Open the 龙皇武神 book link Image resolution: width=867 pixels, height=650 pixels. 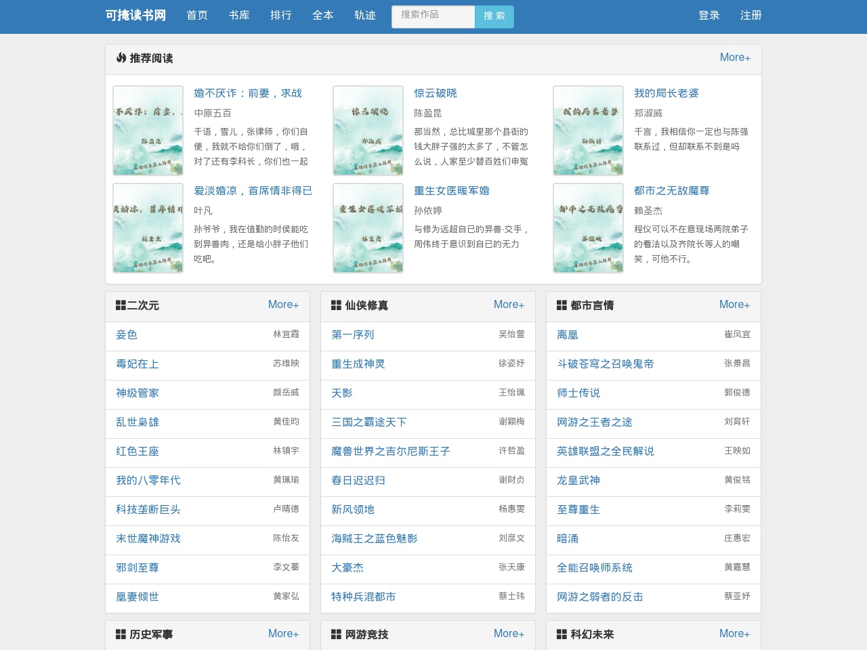(578, 480)
